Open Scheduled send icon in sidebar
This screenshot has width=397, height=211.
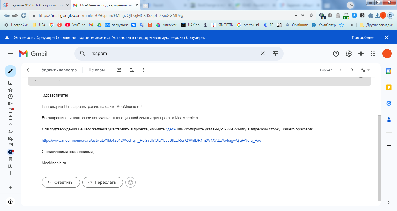(10, 138)
